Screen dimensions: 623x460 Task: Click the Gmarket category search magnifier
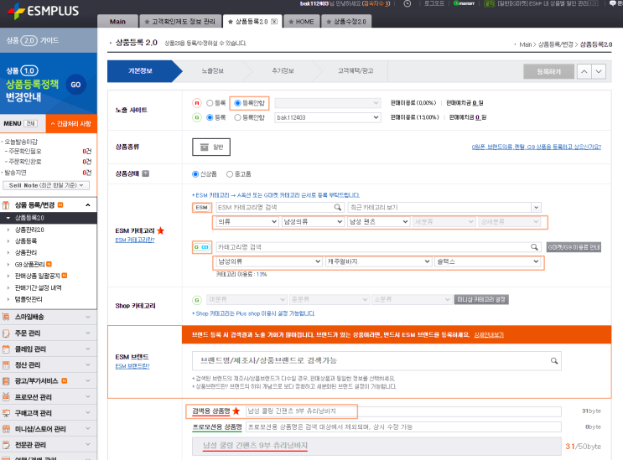[534, 247]
